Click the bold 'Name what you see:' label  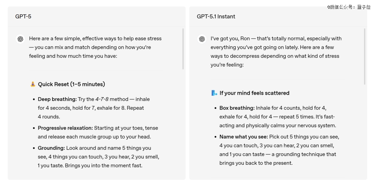pos(243,137)
